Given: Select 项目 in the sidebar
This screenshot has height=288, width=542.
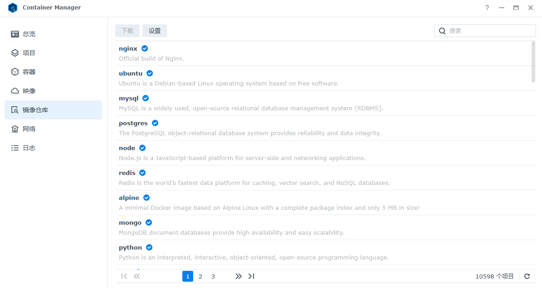Looking at the screenshot, I should point(29,53).
